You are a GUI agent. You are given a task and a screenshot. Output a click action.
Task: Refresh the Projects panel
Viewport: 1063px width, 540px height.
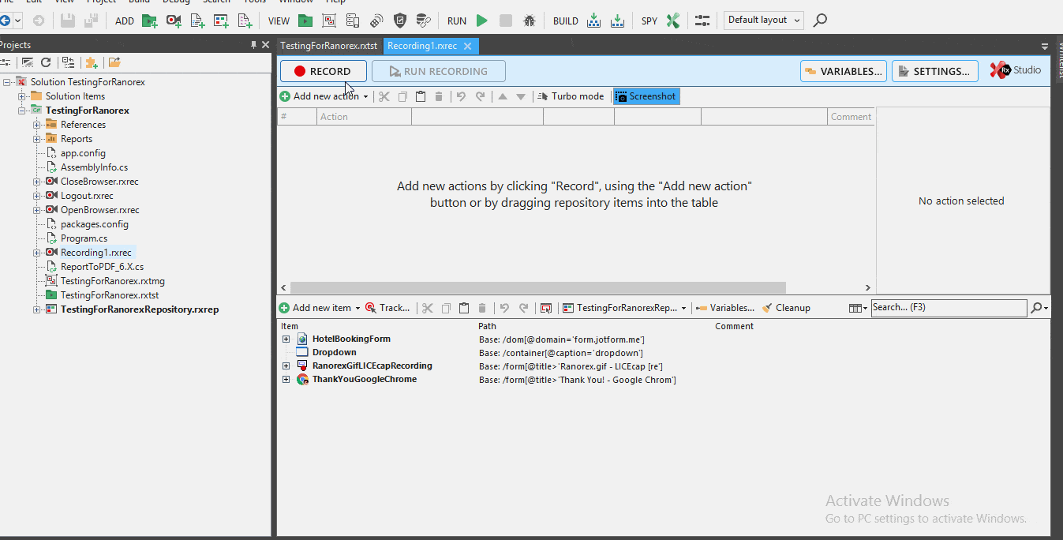(x=46, y=62)
